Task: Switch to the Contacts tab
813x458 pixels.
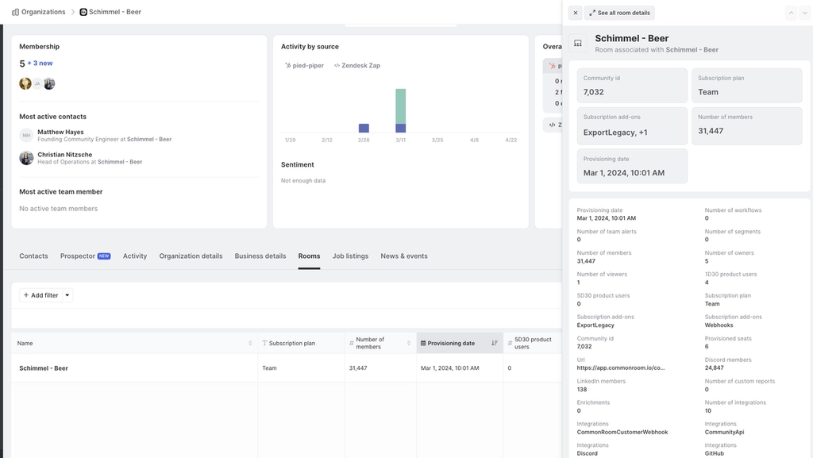Action: click(33, 256)
